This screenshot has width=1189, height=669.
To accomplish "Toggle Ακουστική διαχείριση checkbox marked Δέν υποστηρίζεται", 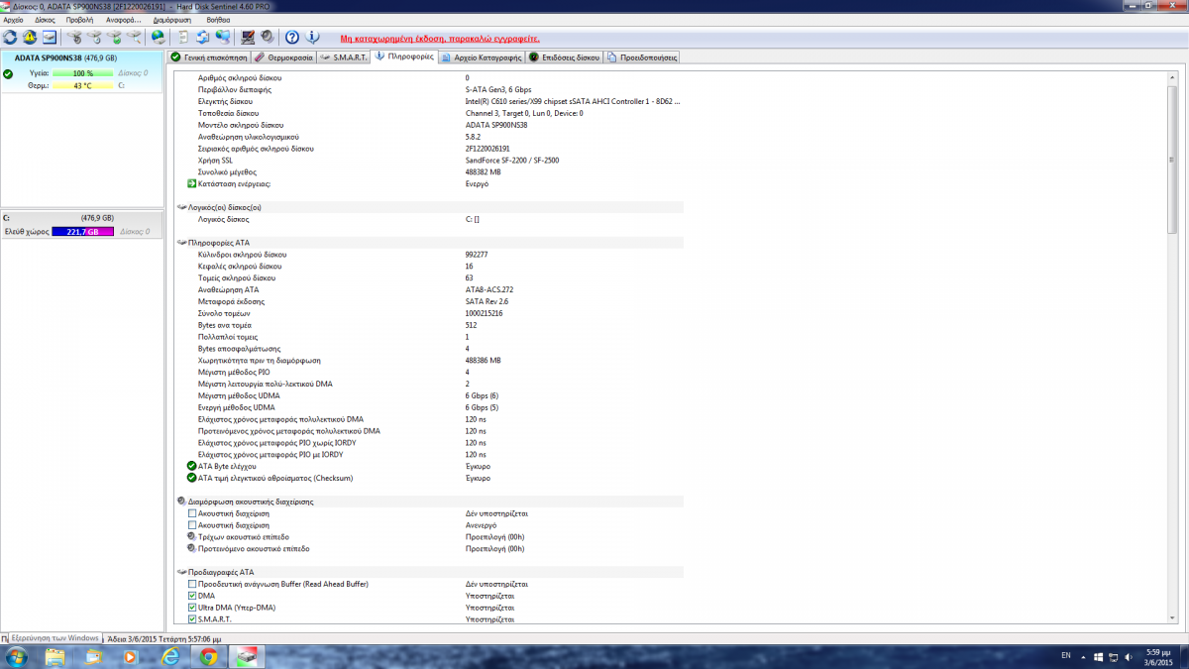I will 192,513.
